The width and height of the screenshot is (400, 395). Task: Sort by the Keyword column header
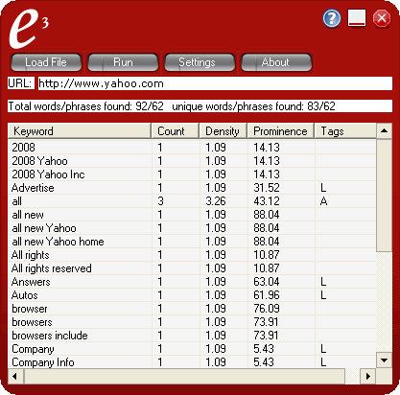coord(79,131)
